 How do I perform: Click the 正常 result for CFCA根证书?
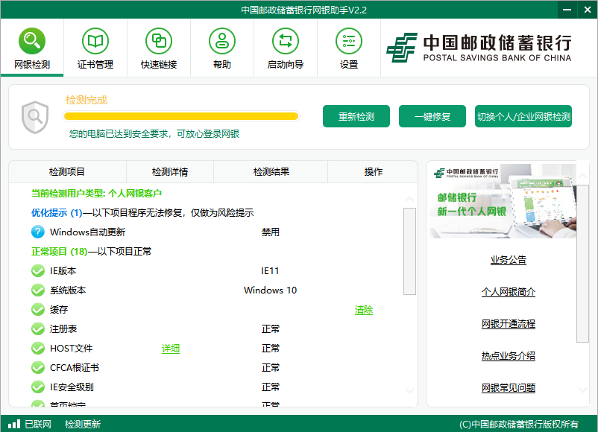tap(271, 368)
